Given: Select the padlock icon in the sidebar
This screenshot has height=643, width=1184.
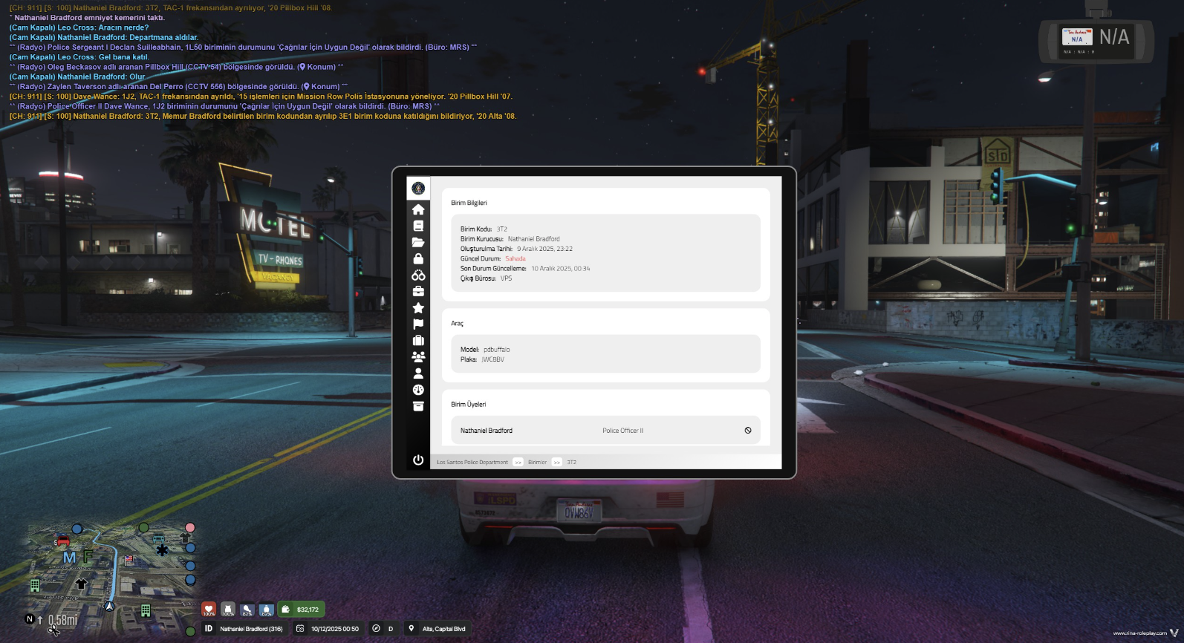Looking at the screenshot, I should tap(418, 258).
